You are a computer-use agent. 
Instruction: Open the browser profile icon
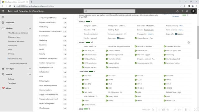click(x=193, y=6)
